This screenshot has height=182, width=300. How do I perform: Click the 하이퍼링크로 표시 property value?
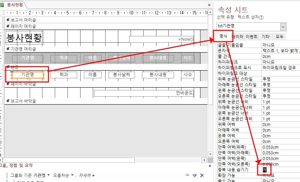281,68
